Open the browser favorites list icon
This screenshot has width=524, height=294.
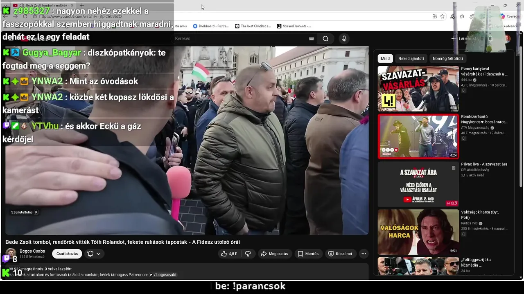coord(462,16)
